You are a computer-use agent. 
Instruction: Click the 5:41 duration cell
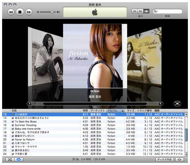[85, 154]
